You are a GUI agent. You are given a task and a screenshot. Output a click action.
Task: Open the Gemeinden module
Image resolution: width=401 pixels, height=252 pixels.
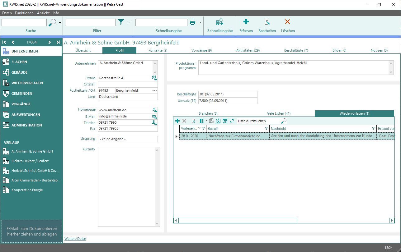[x=31, y=94]
